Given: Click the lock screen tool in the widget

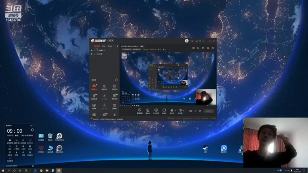Looking at the screenshot, I should click(17, 153).
